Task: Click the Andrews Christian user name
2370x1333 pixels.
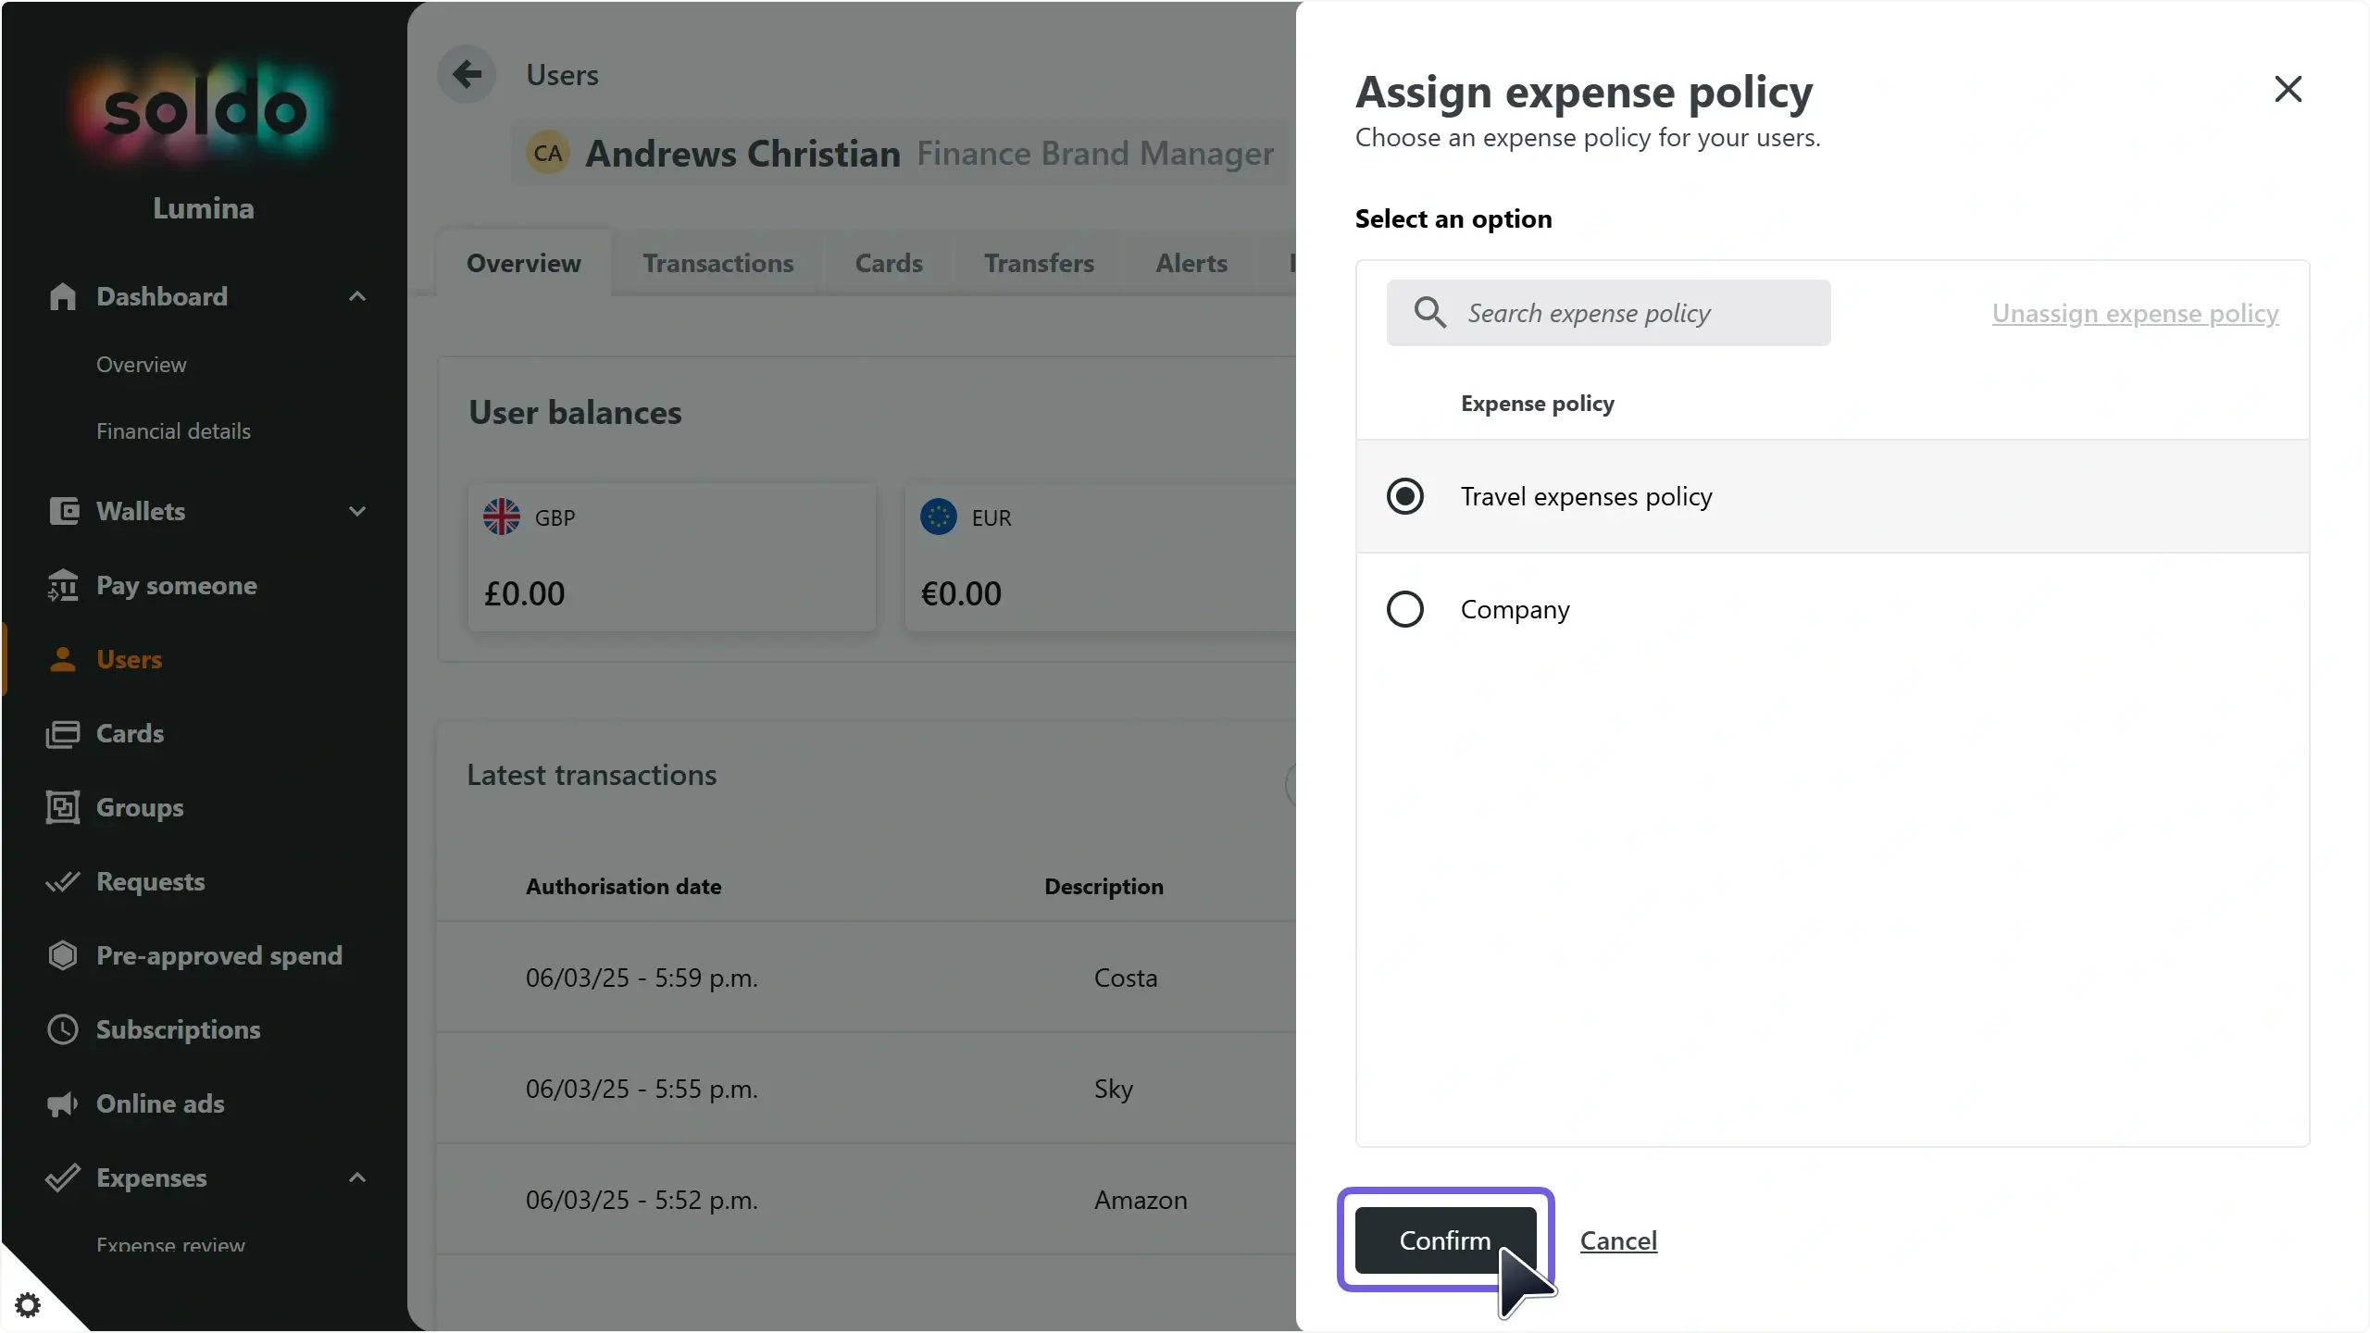Action: click(742, 153)
